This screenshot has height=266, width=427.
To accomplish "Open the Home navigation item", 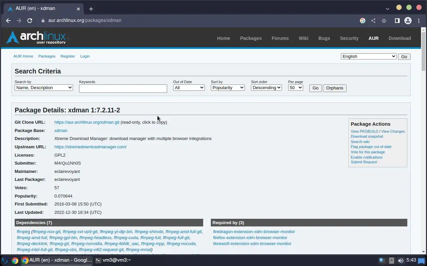I will tap(224, 38).
